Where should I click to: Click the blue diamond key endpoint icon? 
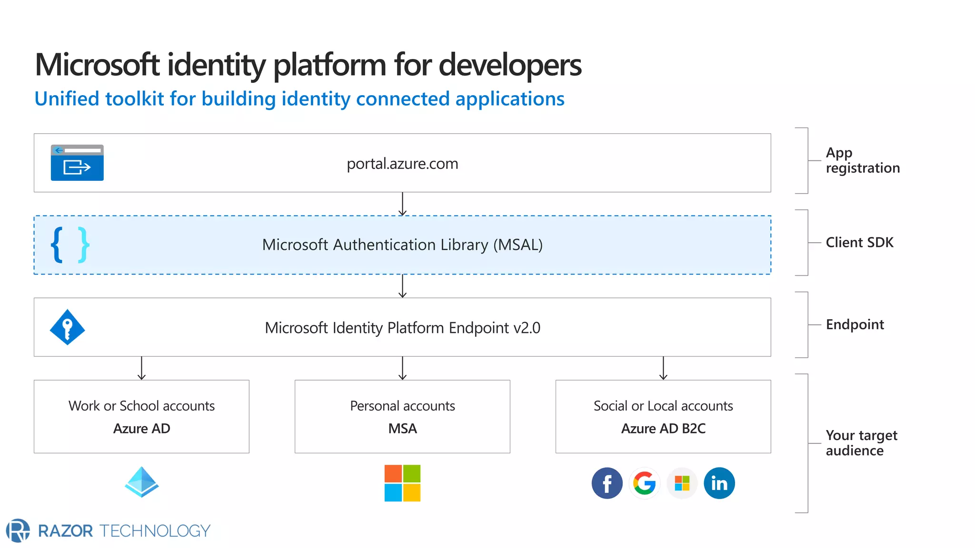point(68,327)
